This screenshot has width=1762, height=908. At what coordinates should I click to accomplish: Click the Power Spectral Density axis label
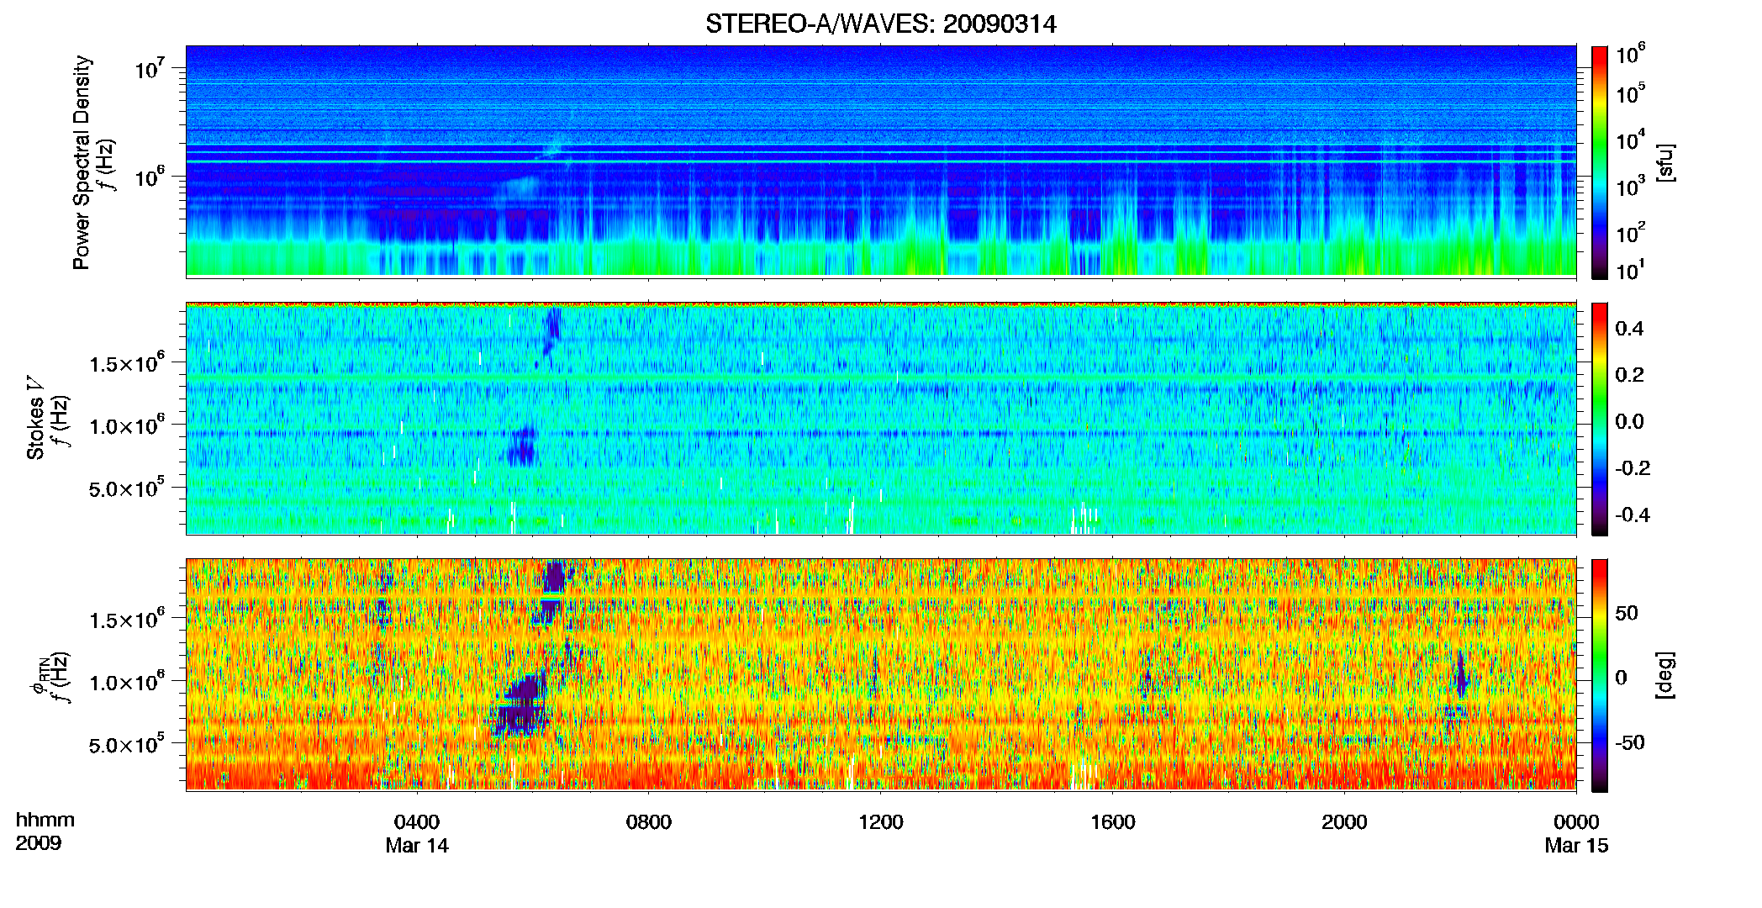(82, 162)
